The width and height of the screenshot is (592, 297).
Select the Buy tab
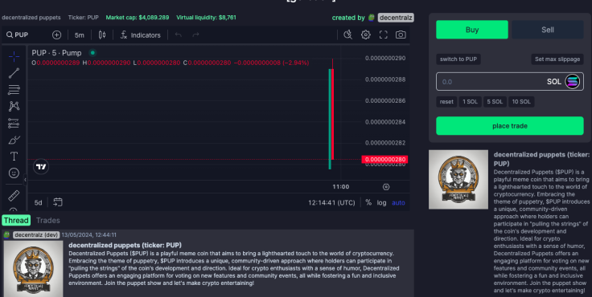click(472, 30)
